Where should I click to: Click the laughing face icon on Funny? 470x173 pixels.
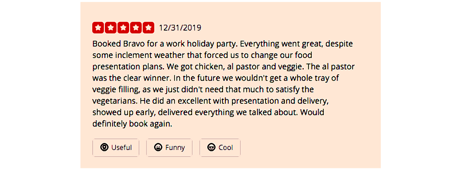[158, 147]
